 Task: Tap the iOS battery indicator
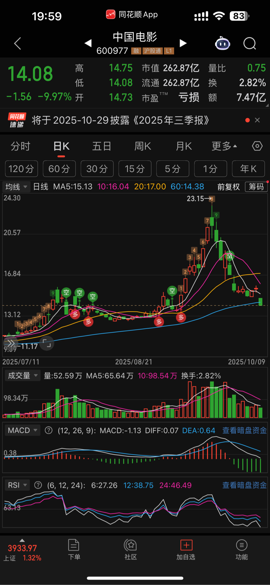pyautogui.click(x=239, y=16)
